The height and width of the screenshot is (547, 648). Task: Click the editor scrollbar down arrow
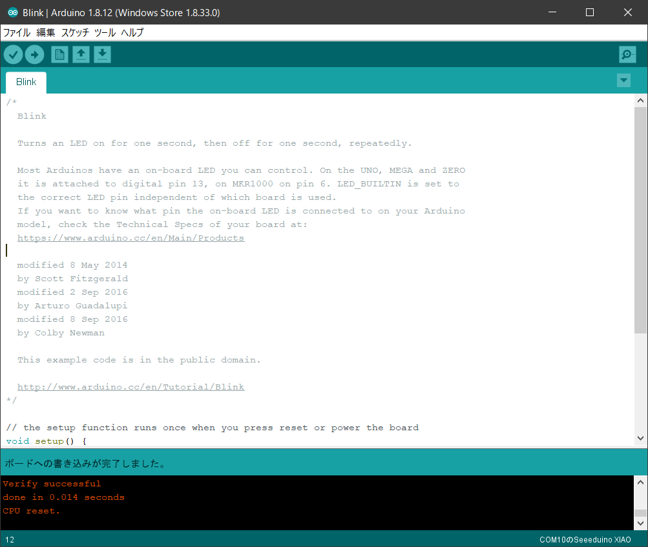coord(640,438)
